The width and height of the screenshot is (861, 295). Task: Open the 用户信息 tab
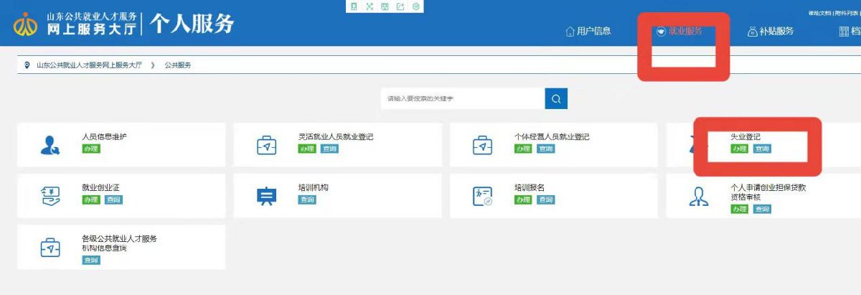[588, 31]
